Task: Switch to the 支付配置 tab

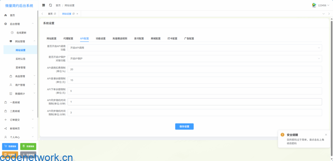Action: click(139, 38)
